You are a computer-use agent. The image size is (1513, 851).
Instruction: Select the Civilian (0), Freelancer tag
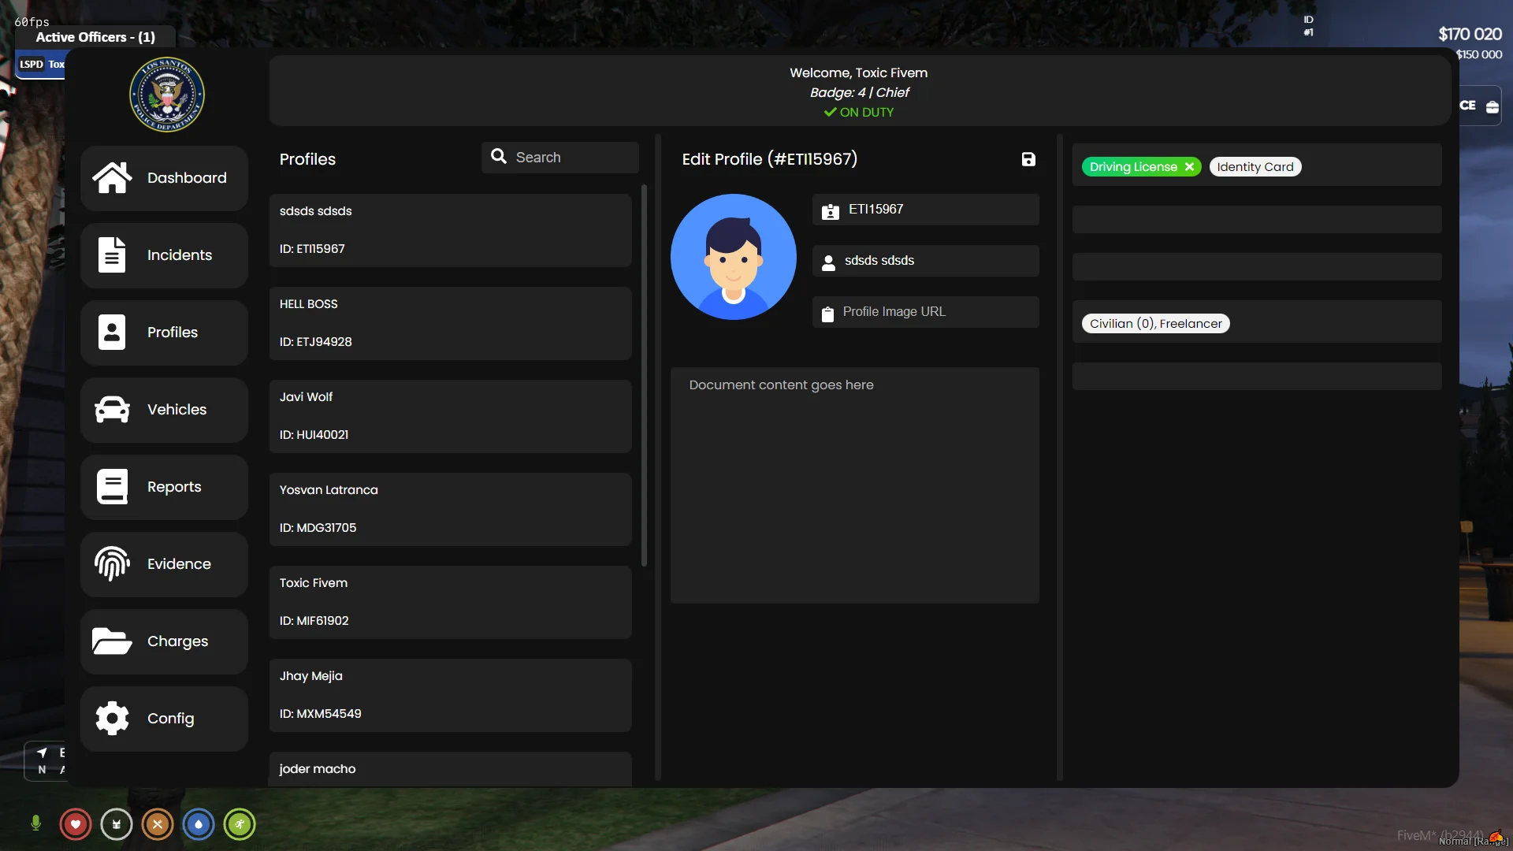click(1155, 324)
